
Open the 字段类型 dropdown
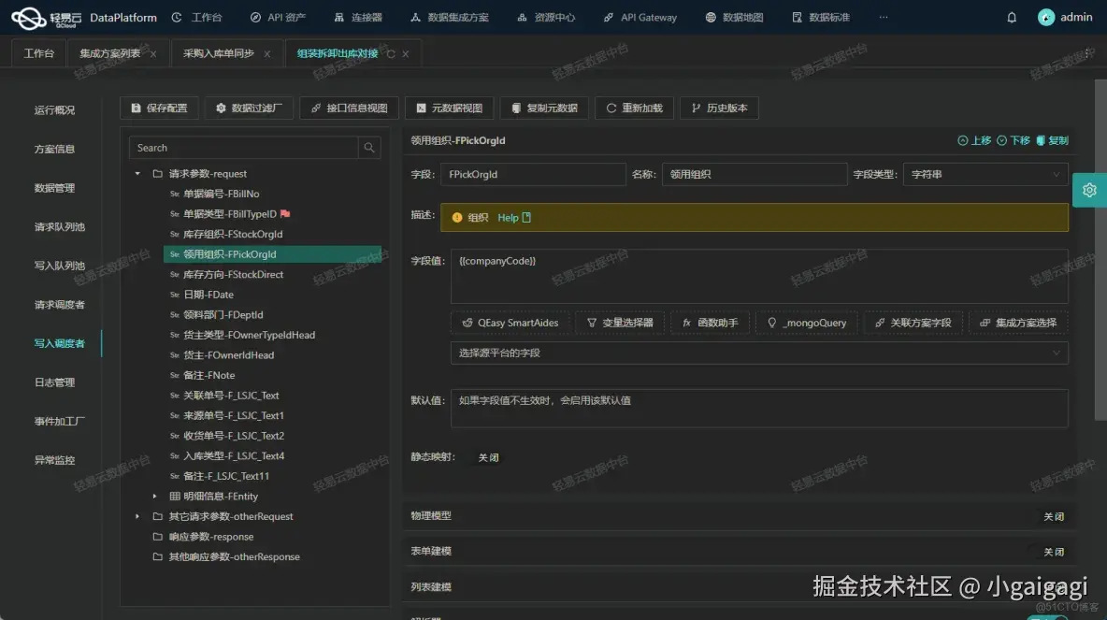click(x=985, y=175)
